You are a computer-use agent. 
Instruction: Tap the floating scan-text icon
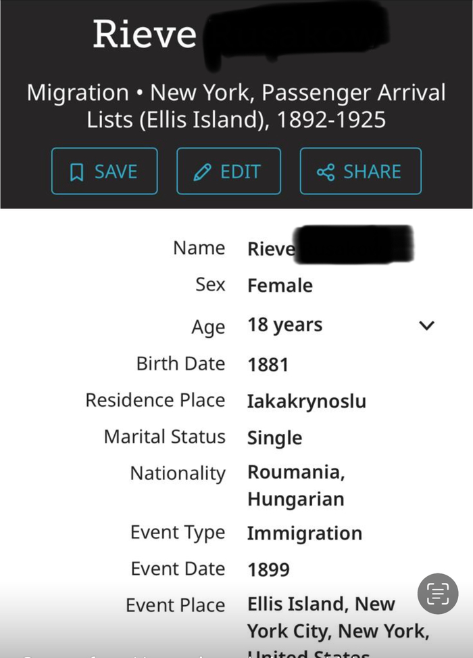pyautogui.click(x=438, y=594)
